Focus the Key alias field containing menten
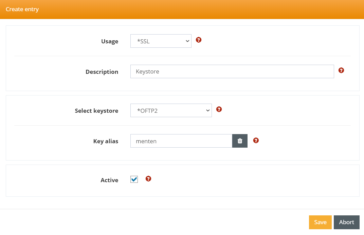 [x=181, y=141]
